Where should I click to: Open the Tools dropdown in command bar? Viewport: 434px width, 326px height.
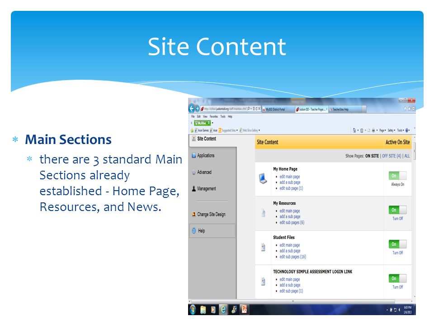click(x=401, y=130)
